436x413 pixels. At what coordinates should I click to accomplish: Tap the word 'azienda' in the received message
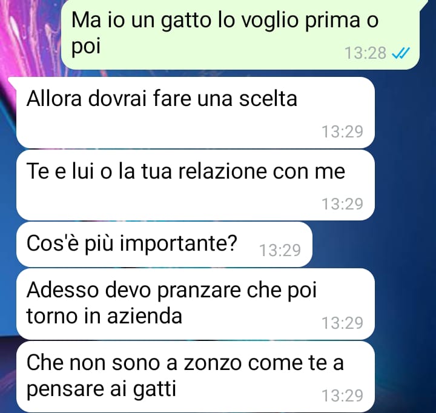click(x=145, y=316)
